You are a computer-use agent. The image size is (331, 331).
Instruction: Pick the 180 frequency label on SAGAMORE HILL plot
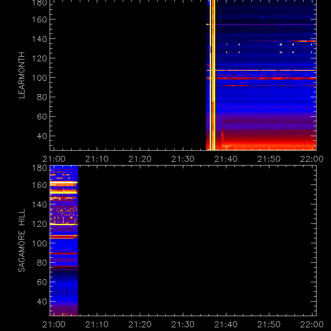click(x=39, y=168)
